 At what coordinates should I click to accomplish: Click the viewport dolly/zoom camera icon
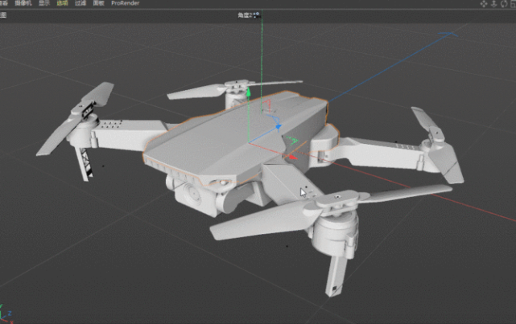pos(493,3)
